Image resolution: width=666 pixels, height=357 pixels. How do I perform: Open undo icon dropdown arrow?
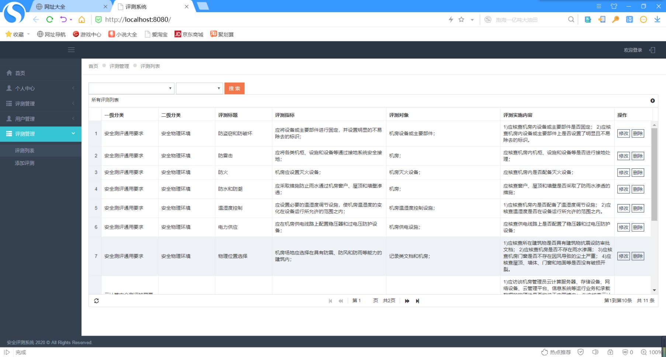[71, 20]
